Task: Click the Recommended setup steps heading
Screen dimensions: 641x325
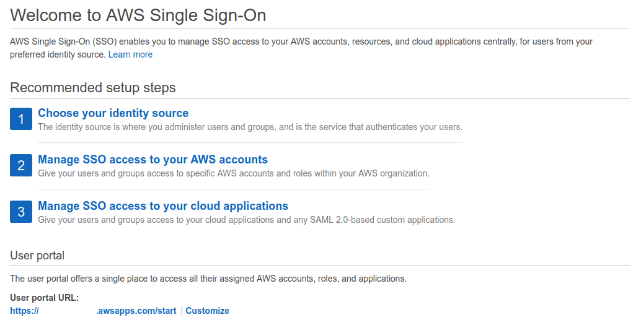Action: point(93,88)
